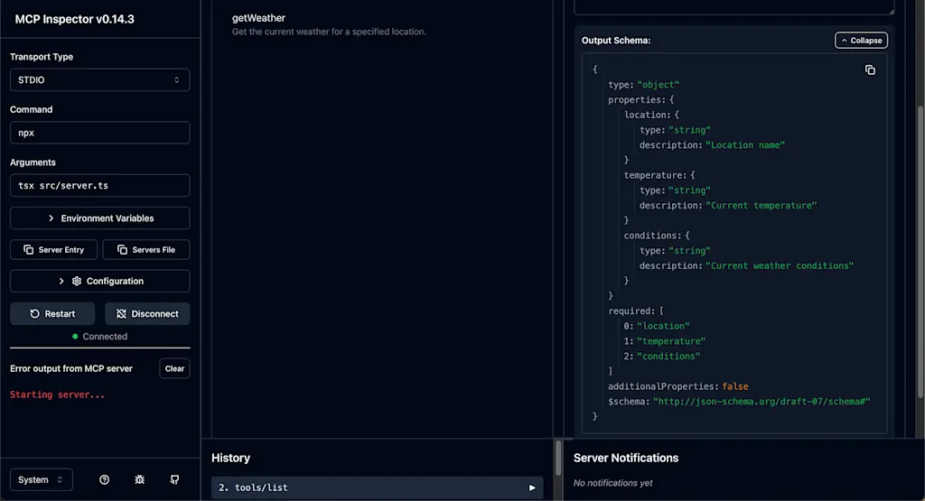This screenshot has height=501, width=925.
Task: Click the "Location name" description value
Action: pyautogui.click(x=745, y=145)
